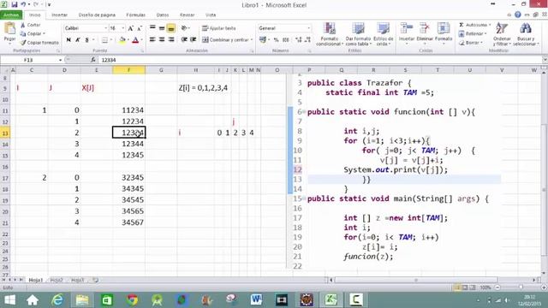
Task: Toggle bold (N) formatting
Action: [68, 40]
